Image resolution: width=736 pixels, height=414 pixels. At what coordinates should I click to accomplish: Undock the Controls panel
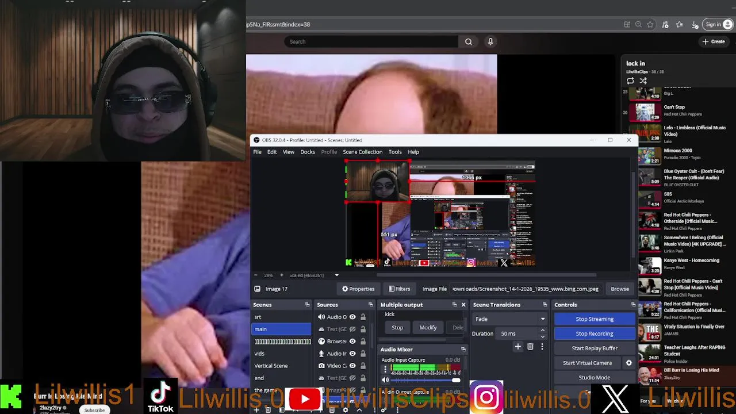coord(633,305)
